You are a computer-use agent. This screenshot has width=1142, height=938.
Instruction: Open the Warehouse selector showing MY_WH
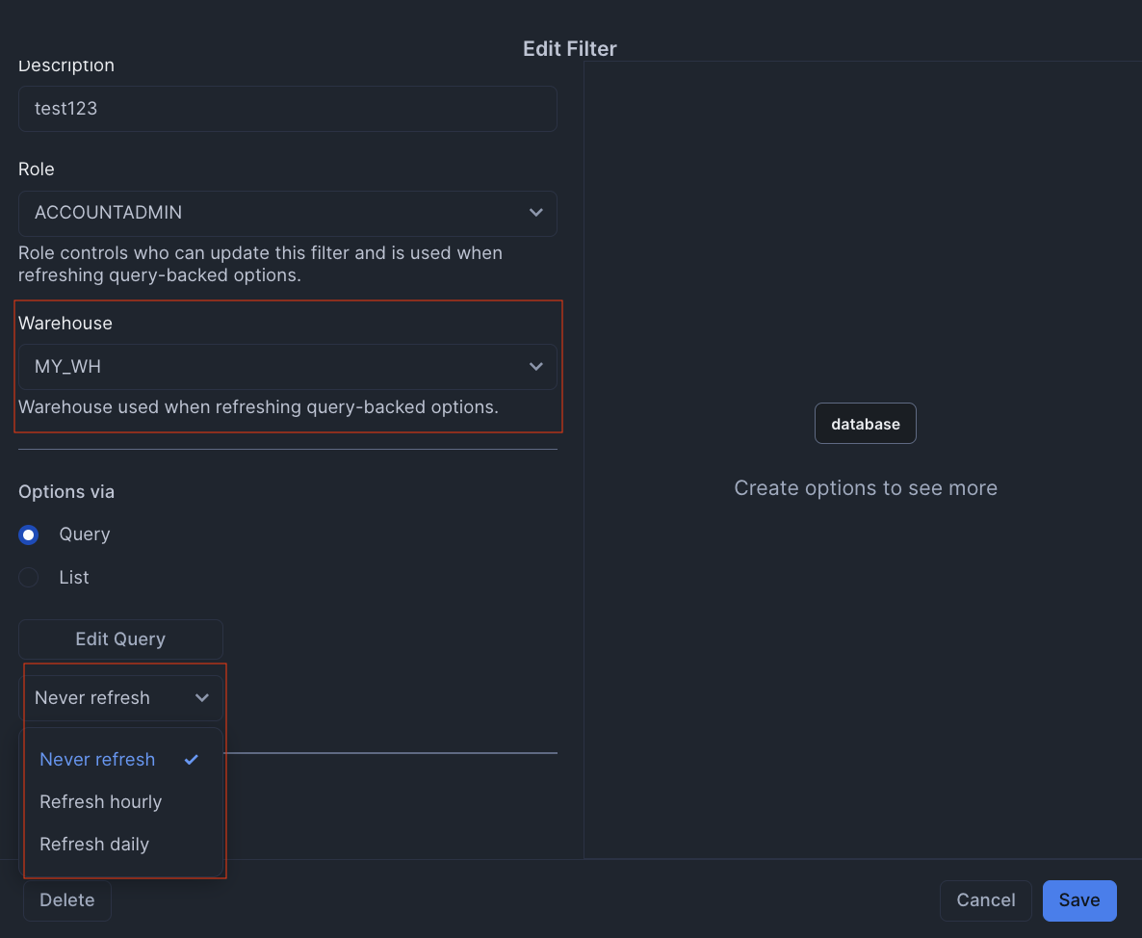pyautogui.click(x=287, y=367)
